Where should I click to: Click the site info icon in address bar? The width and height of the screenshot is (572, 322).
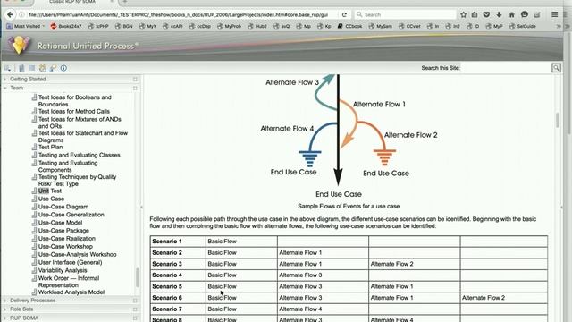[x=21, y=14]
